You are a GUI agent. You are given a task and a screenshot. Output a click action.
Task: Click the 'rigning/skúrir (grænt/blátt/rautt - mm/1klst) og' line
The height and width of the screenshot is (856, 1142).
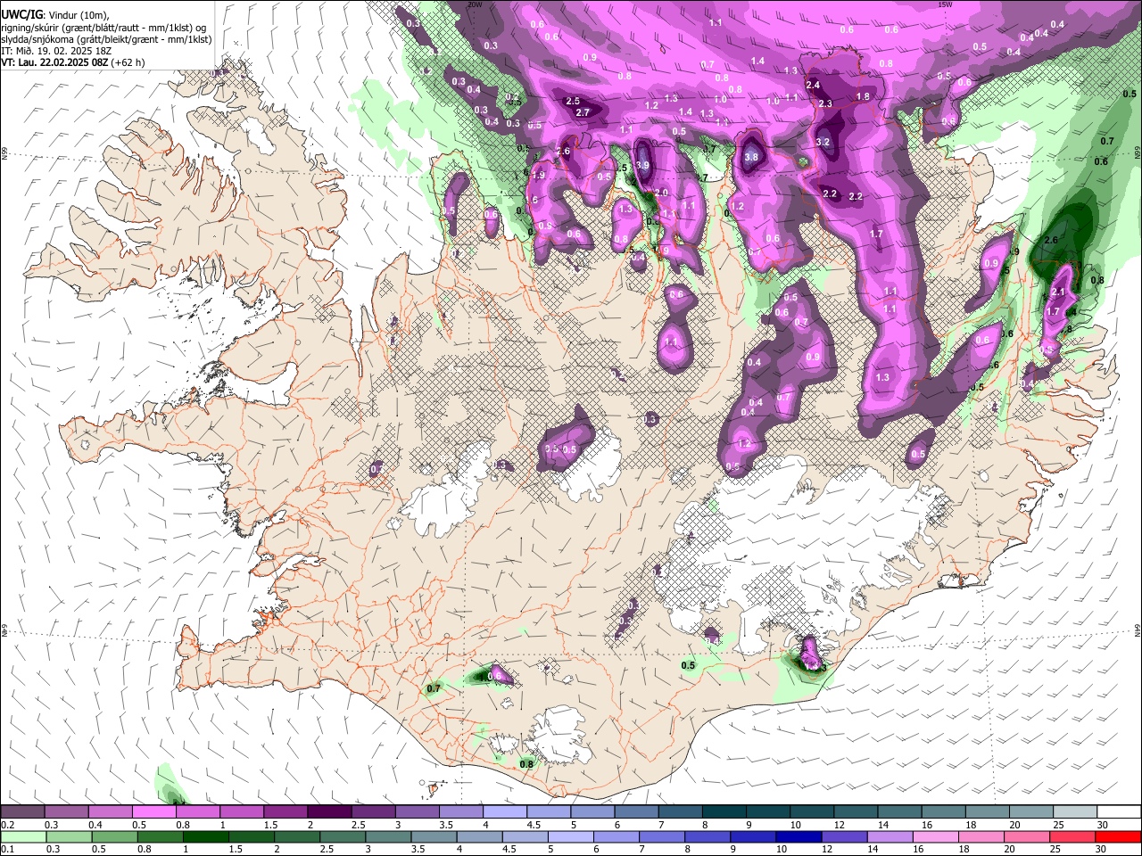(103, 28)
